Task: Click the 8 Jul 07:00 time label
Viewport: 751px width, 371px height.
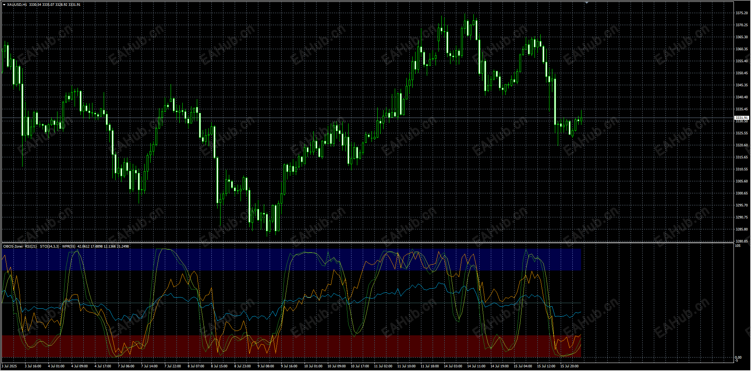Action: 196,366
